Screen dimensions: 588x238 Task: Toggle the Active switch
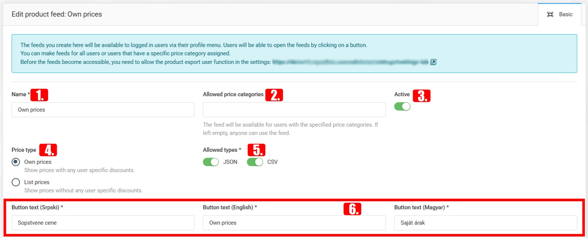402,106
